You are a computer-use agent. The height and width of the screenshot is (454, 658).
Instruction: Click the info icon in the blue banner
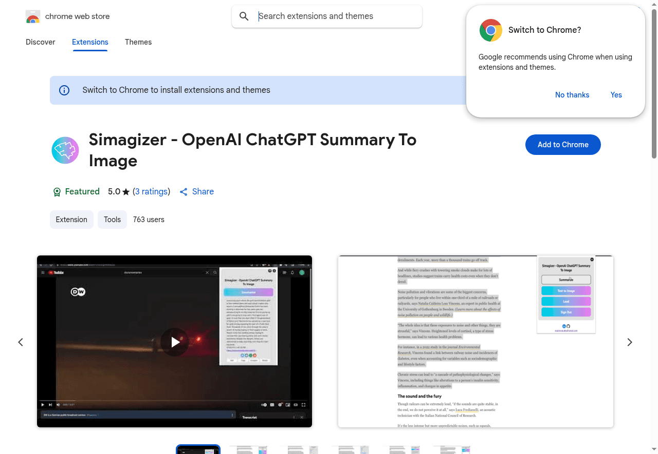coord(64,90)
